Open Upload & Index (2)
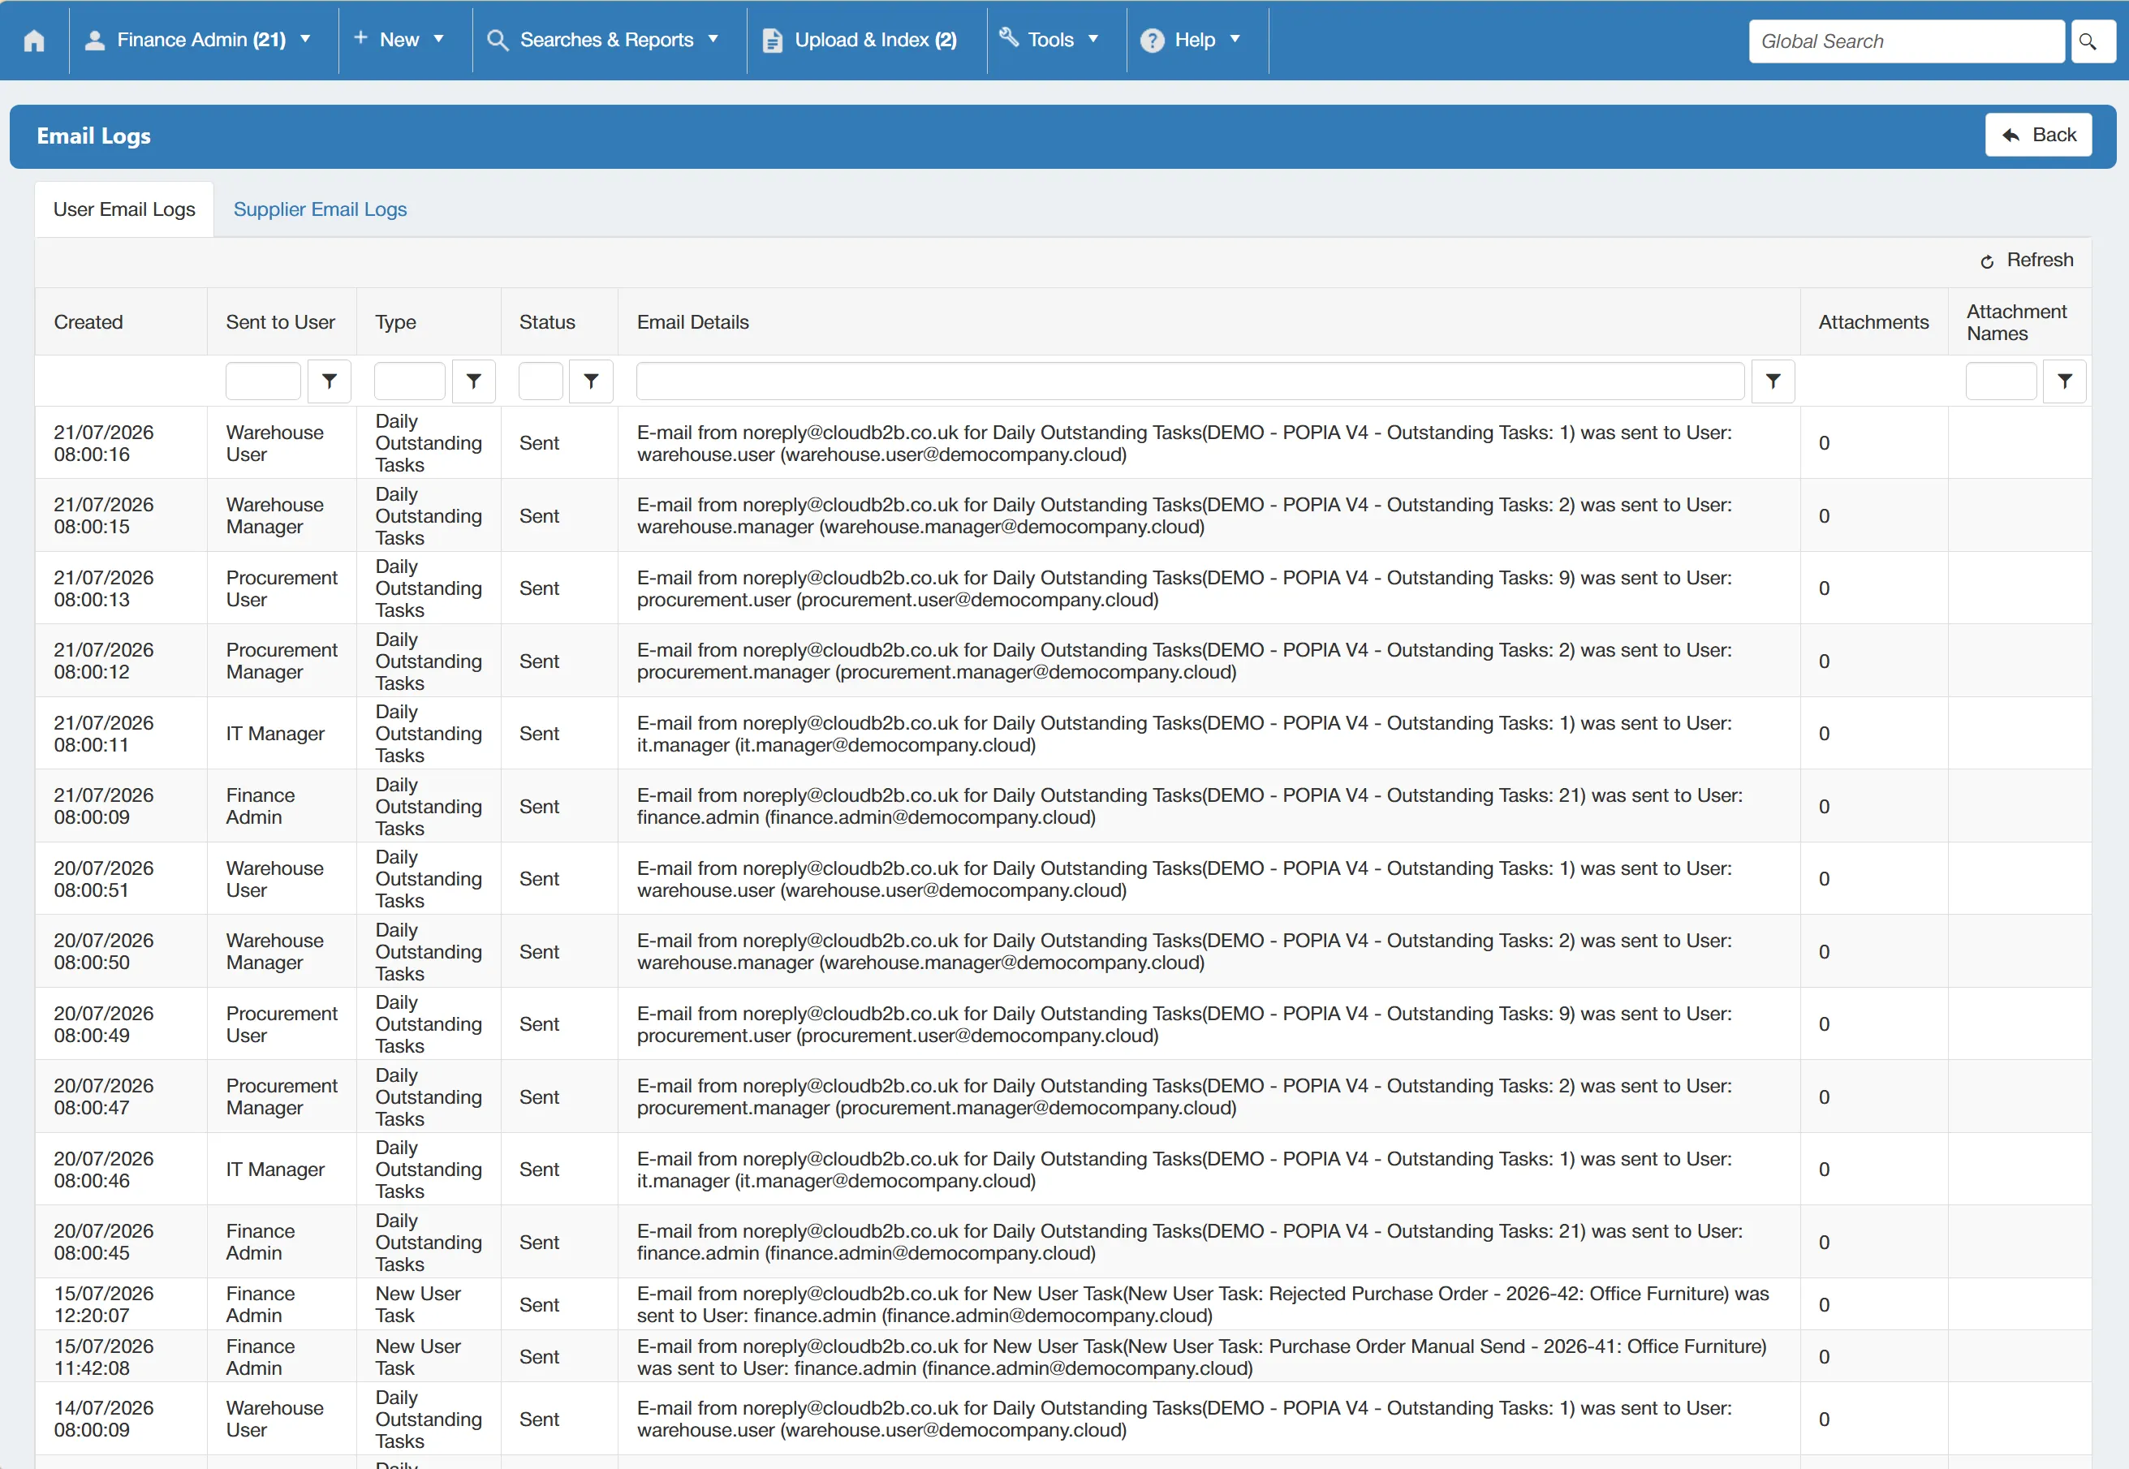This screenshot has width=2129, height=1469. [860, 40]
